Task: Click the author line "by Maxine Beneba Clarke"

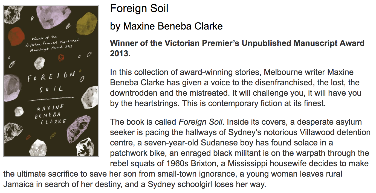Action: click(166, 26)
